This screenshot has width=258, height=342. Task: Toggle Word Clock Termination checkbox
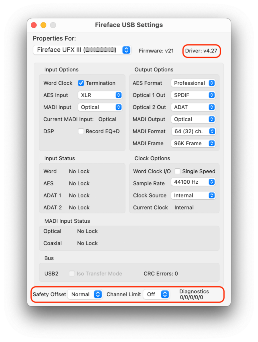(81, 83)
